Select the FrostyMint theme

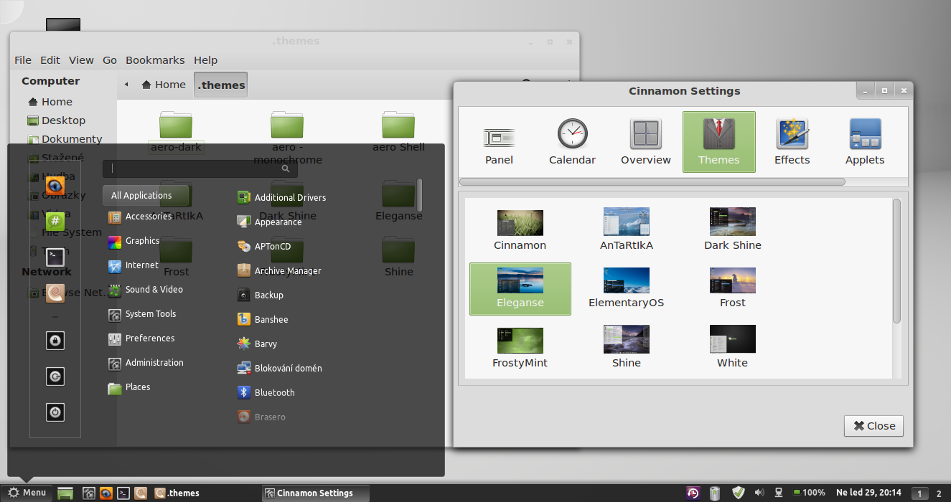pos(520,349)
